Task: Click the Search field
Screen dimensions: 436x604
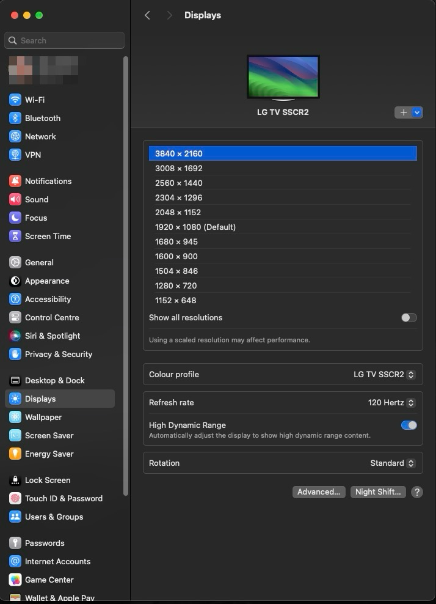Action: (64, 40)
